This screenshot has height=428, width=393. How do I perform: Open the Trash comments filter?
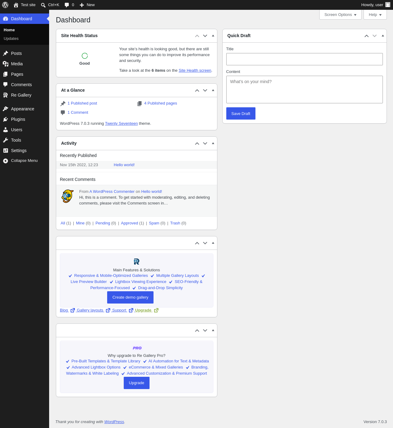click(175, 223)
